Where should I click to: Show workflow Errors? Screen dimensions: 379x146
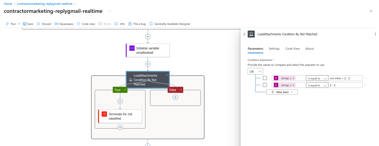[x=105, y=24]
